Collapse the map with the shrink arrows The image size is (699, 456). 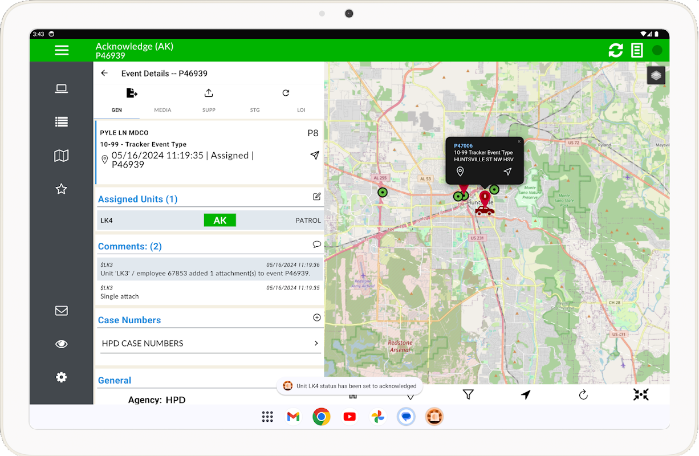(641, 394)
